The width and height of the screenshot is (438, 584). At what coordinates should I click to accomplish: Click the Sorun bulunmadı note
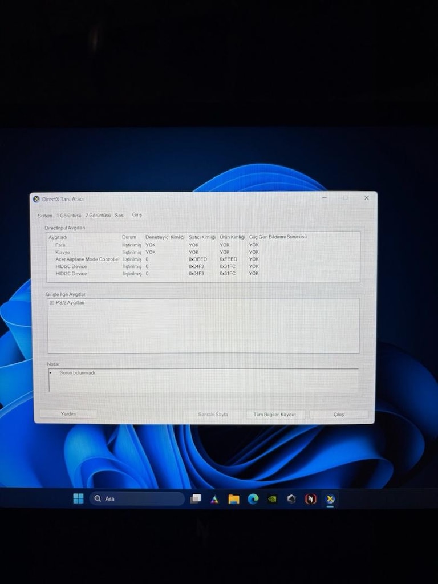tap(77, 373)
